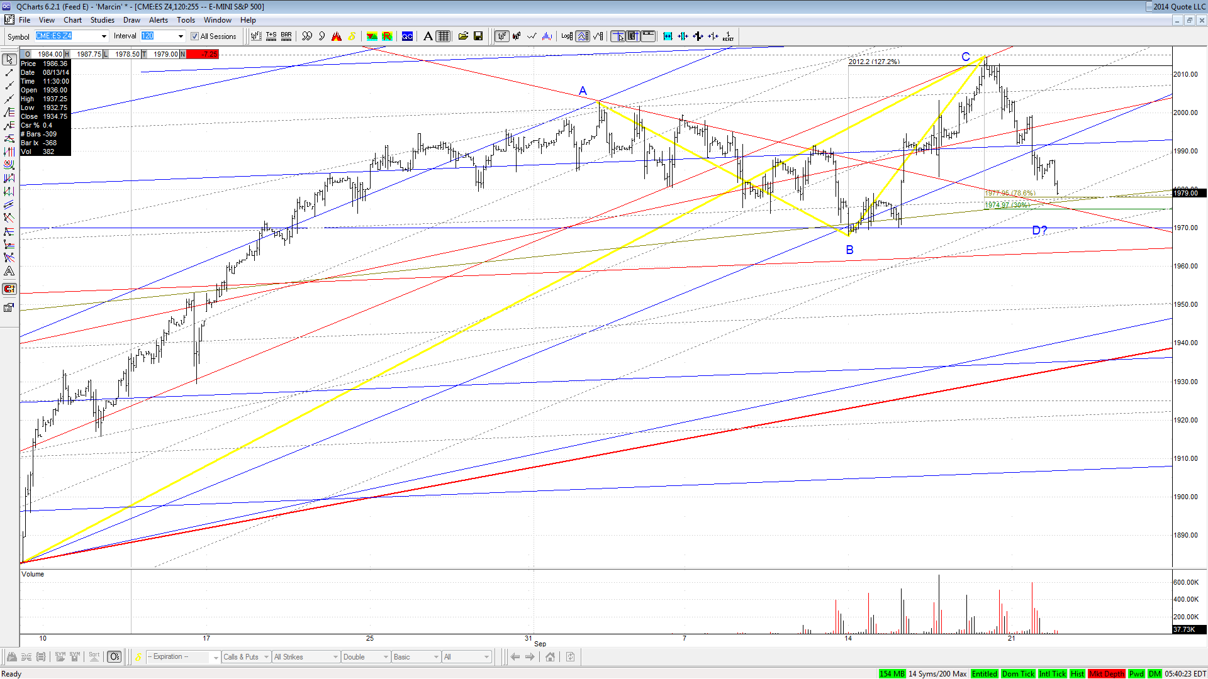Click the Mkt Depth status indicator
The image size is (1208, 679).
click(1106, 674)
